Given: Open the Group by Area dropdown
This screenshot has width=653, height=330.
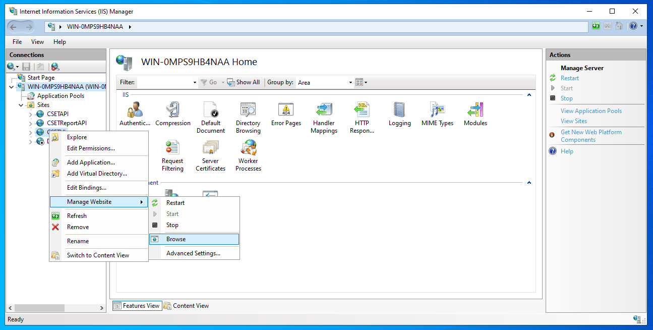Looking at the screenshot, I should 350,82.
